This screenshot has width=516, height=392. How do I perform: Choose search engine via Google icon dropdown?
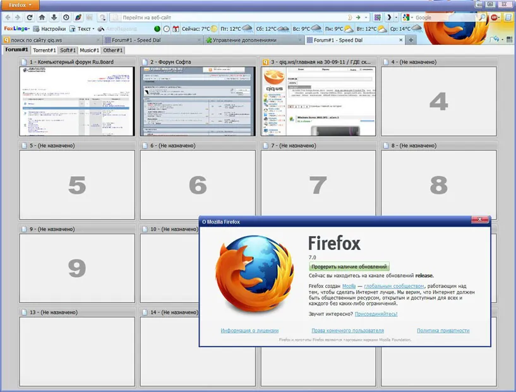(x=408, y=18)
